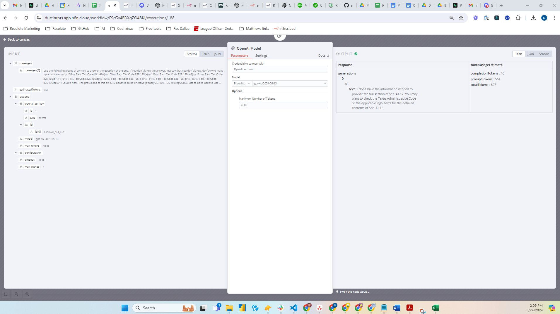Open the Chrome extensions puzzle menu
The height and width of the screenshot is (314, 560).
point(518,18)
